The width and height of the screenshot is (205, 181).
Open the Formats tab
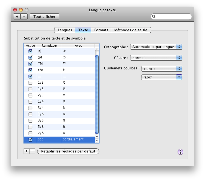(x=101, y=30)
